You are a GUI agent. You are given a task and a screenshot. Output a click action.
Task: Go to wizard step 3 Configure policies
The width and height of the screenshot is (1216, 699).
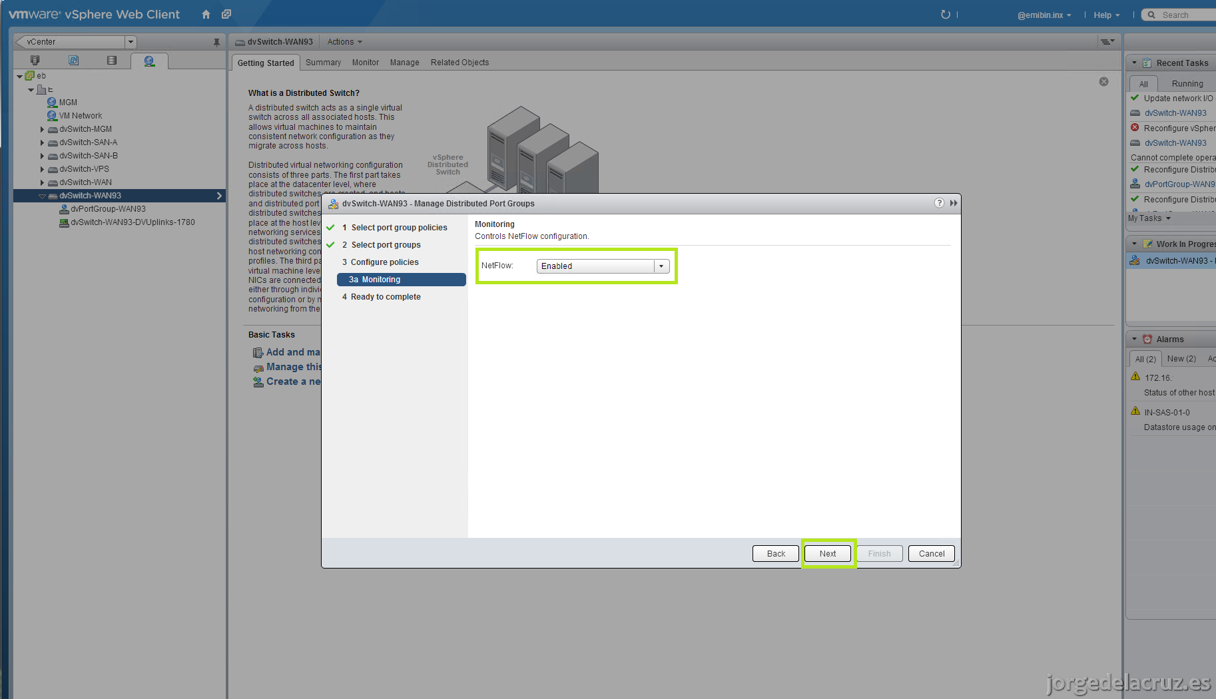click(380, 262)
